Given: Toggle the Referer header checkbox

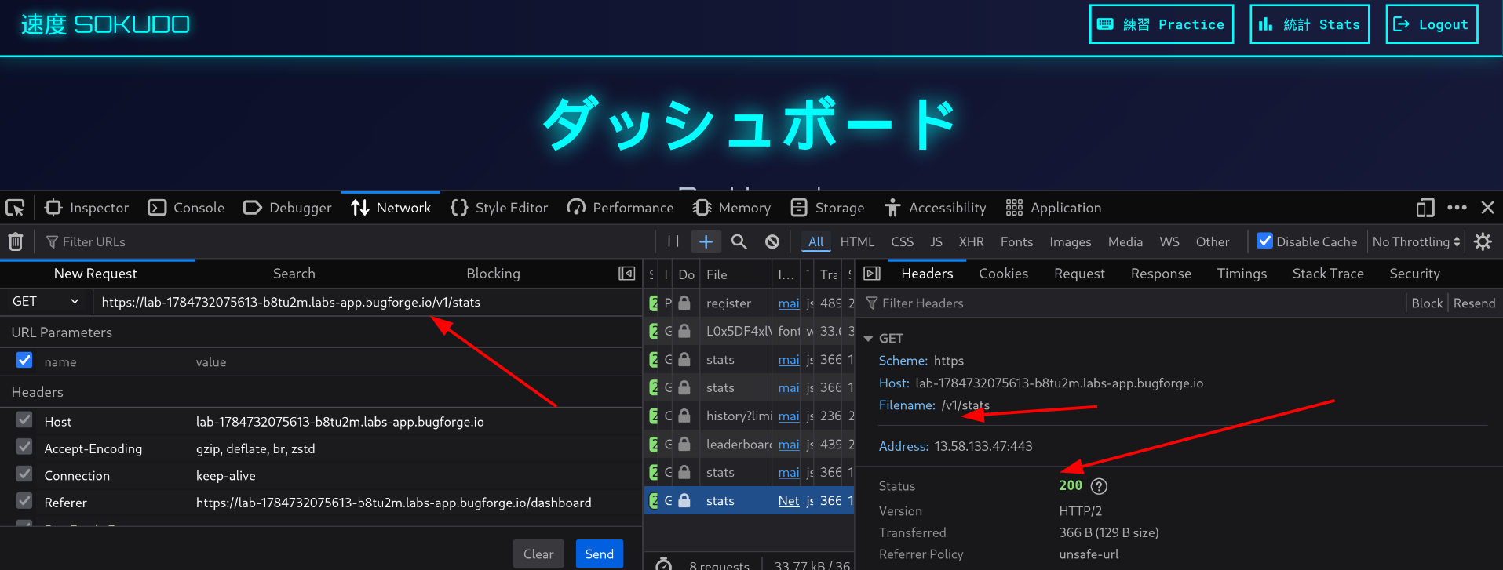Looking at the screenshot, I should pyautogui.click(x=24, y=501).
